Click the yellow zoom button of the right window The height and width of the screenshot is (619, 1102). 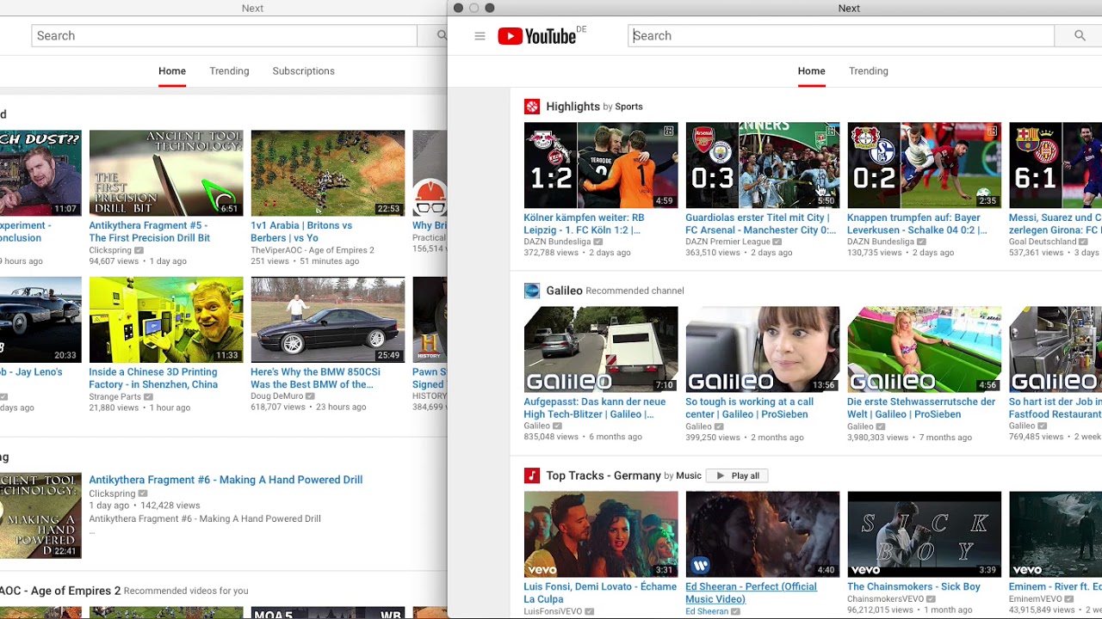(474, 8)
